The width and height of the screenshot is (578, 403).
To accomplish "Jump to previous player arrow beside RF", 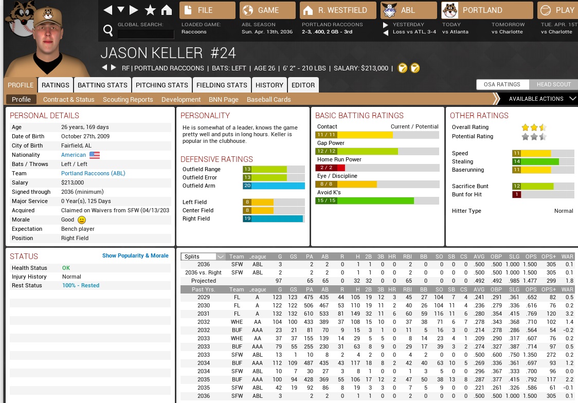I will [104, 68].
